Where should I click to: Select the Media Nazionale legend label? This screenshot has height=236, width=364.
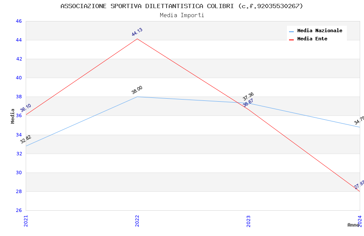point(319,31)
